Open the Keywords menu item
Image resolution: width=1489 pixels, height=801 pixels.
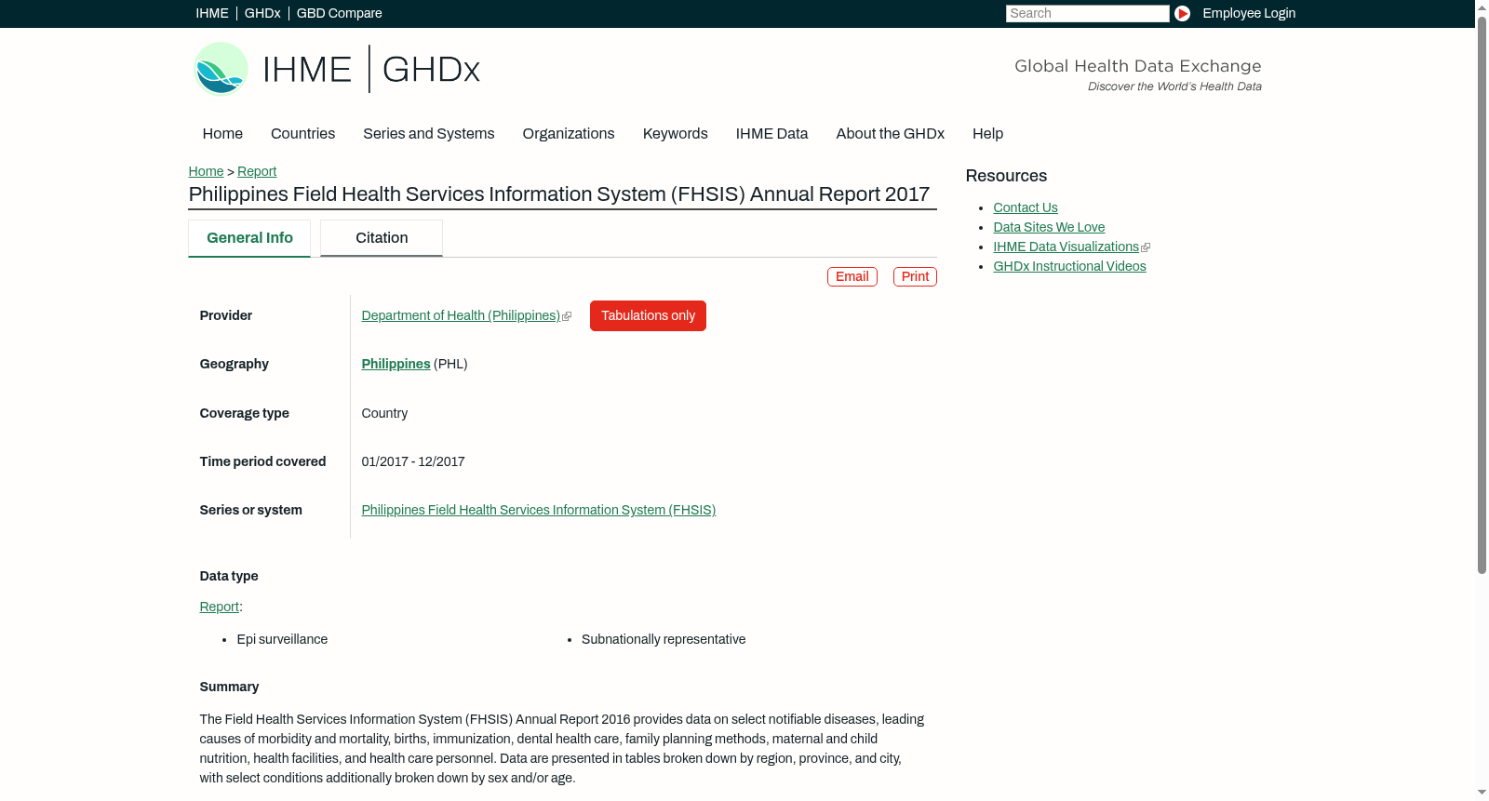coord(676,134)
